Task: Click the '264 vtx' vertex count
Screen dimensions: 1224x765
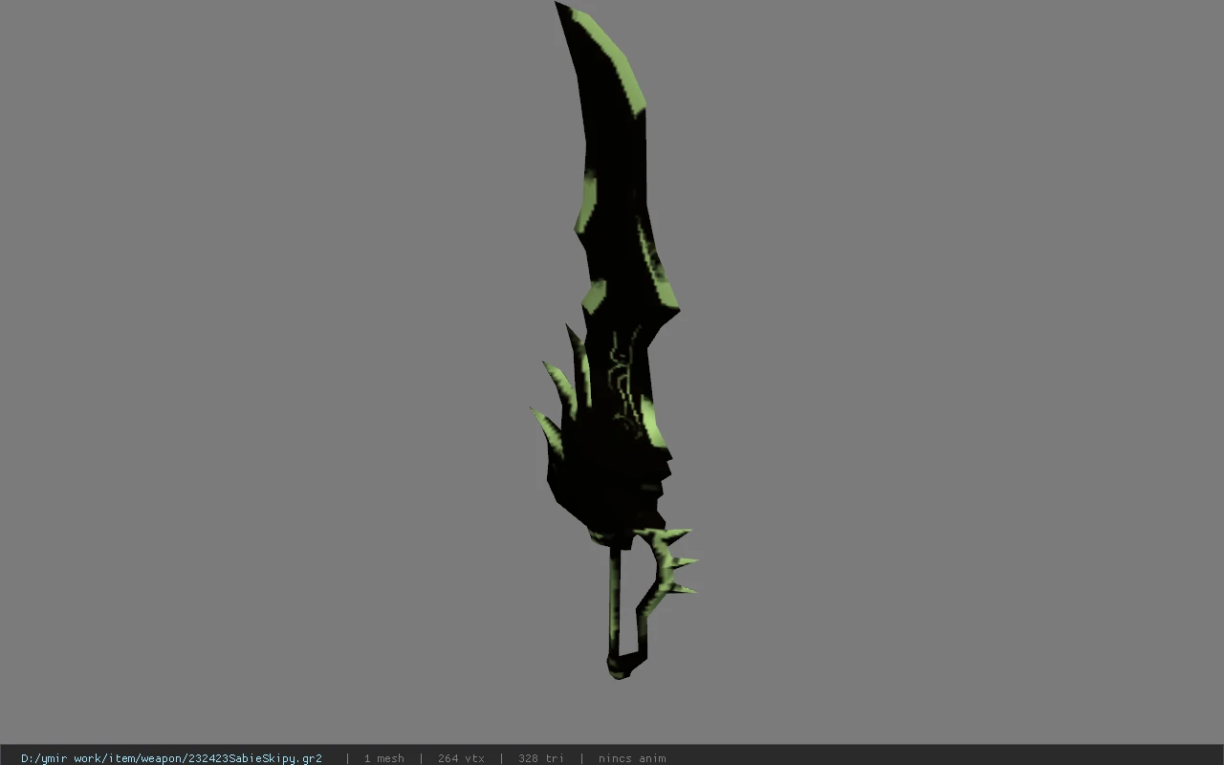Action: [461, 758]
